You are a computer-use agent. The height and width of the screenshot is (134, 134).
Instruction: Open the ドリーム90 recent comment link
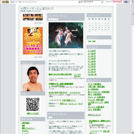[x=92, y=100]
